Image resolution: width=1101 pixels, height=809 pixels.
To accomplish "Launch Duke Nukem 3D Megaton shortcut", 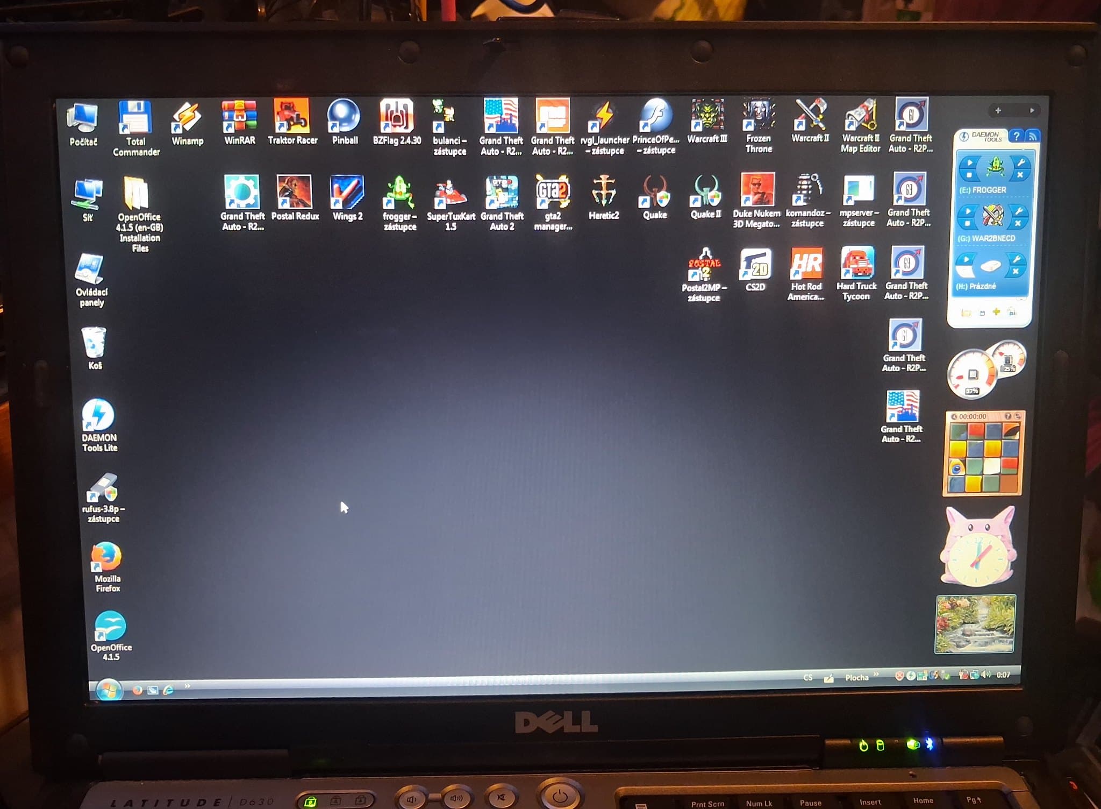I will pos(756,201).
